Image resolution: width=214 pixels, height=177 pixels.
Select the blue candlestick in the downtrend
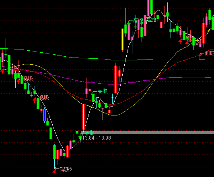(x=44, y=115)
